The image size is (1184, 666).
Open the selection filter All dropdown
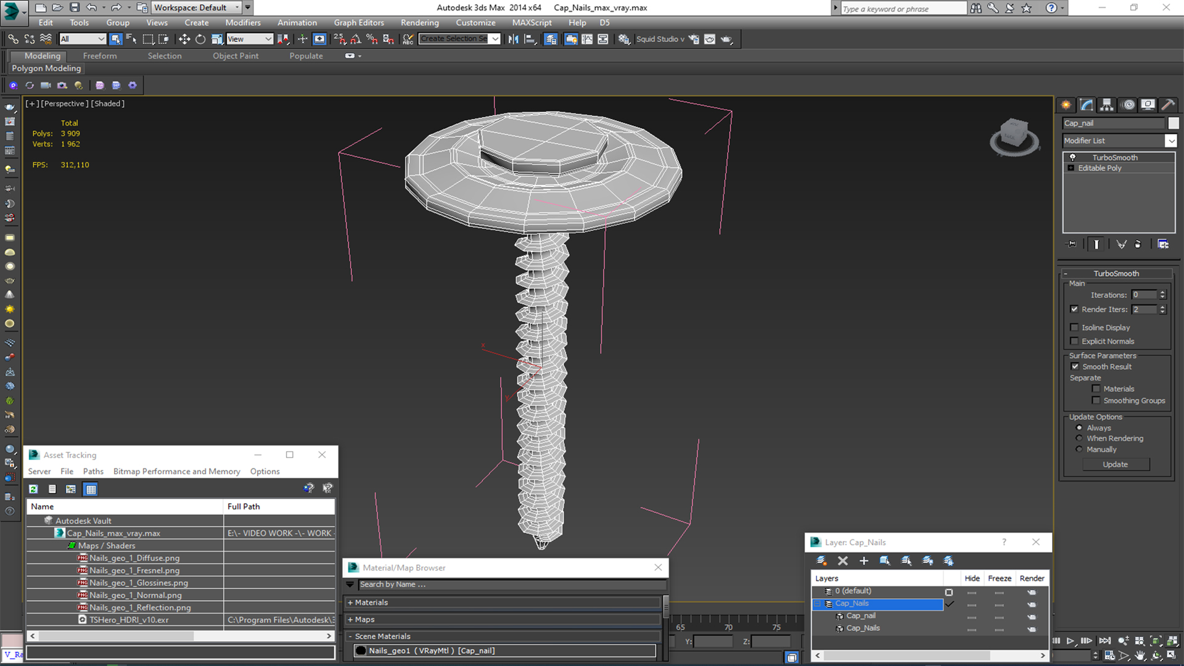[83, 39]
